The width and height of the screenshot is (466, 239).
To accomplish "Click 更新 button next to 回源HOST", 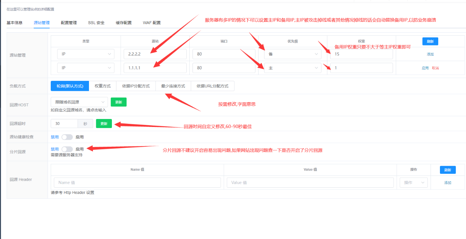I will tap(118, 102).
